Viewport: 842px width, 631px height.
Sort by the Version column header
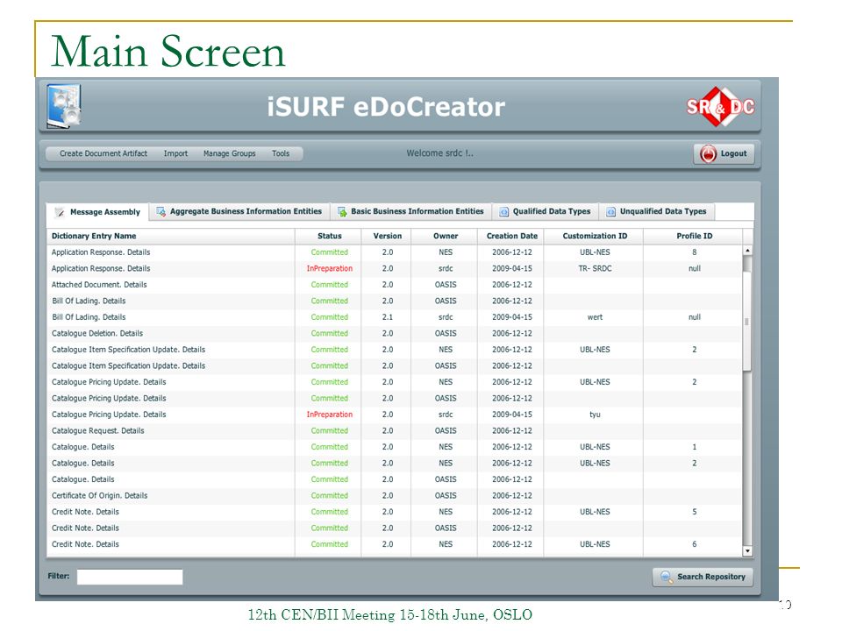point(387,236)
